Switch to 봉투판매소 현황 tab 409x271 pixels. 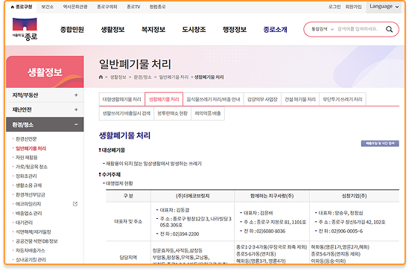[x=172, y=113]
